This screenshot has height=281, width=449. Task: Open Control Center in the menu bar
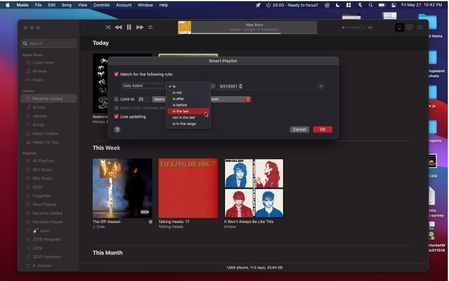[x=394, y=5]
